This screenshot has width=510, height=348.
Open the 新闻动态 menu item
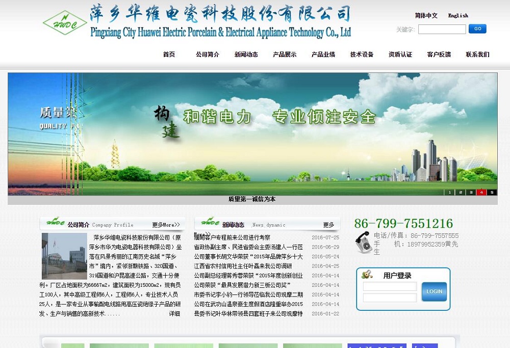pyautogui.click(x=246, y=54)
